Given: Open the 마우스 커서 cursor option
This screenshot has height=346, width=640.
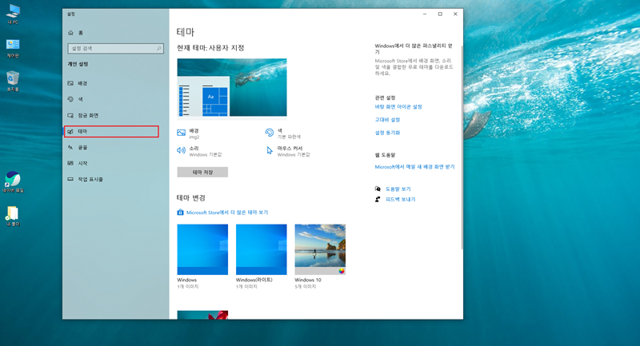Looking at the screenshot, I should click(x=288, y=151).
